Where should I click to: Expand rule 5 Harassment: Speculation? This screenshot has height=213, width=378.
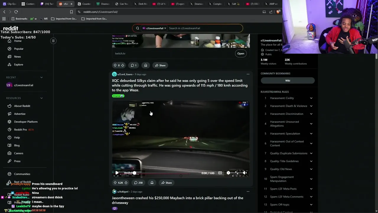pyautogui.click(x=311, y=134)
